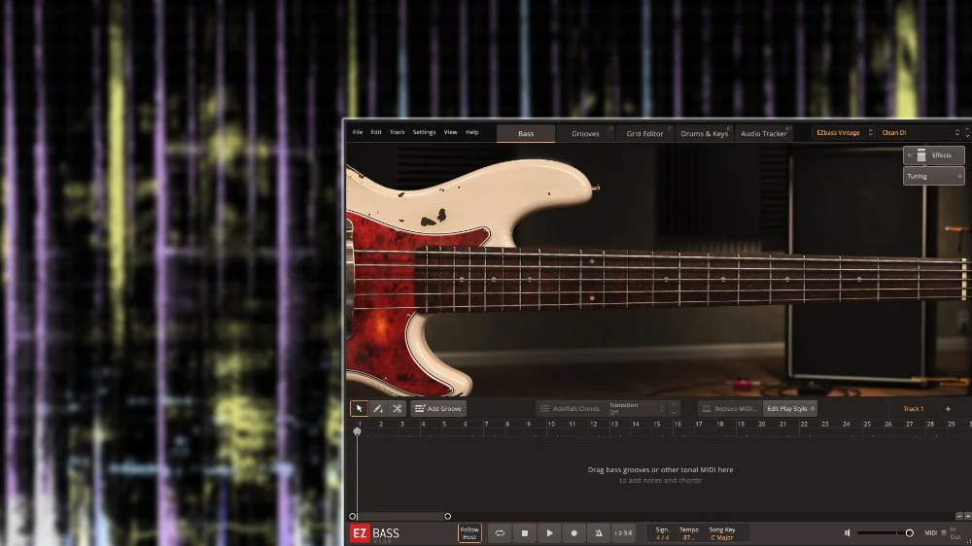Screen dimensions: 972x546
Task: Switch to the Grooves tab
Action: pyautogui.click(x=585, y=133)
